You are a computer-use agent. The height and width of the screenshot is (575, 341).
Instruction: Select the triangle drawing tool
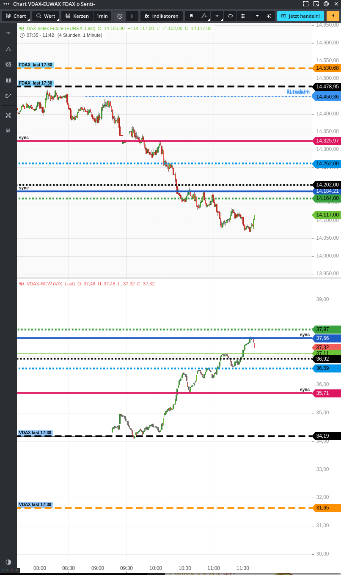pos(8,49)
